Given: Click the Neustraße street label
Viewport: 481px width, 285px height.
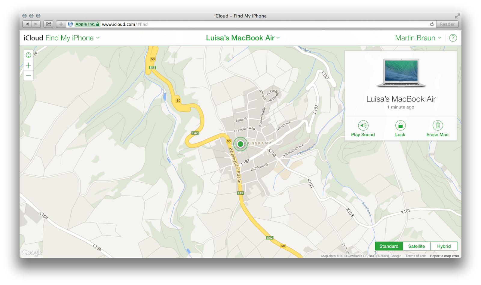Looking at the screenshot, I should (x=283, y=126).
